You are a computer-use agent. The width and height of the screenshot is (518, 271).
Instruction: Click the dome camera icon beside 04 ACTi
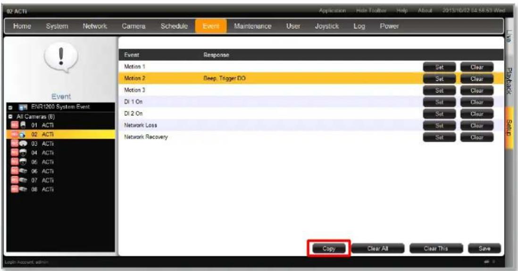[x=23, y=152]
